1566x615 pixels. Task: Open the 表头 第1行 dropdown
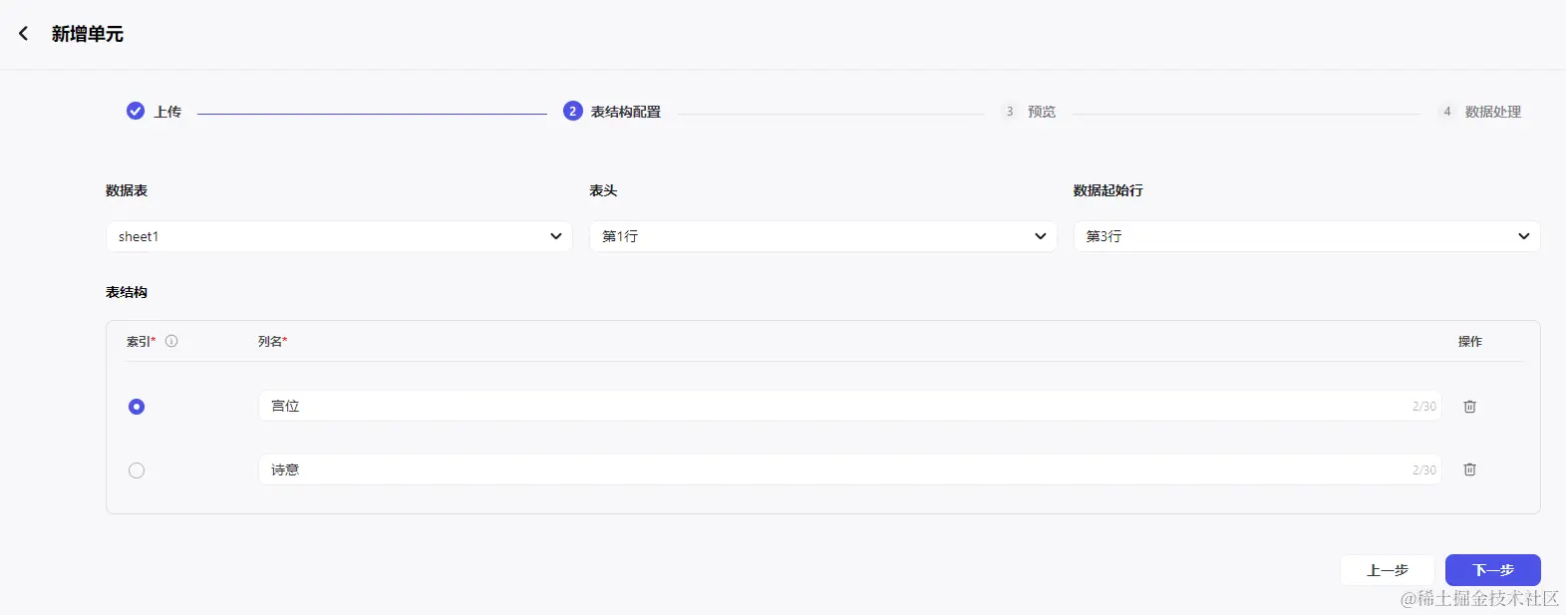pyautogui.click(x=823, y=236)
